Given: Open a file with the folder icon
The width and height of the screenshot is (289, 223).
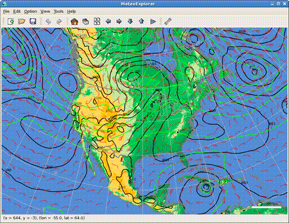Looking at the screenshot, I should point(21,21).
